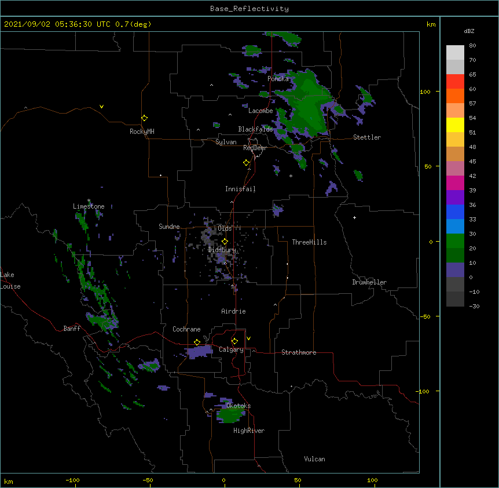Click the Cochrane label
Screen dimensions: 499x488
tap(186, 329)
